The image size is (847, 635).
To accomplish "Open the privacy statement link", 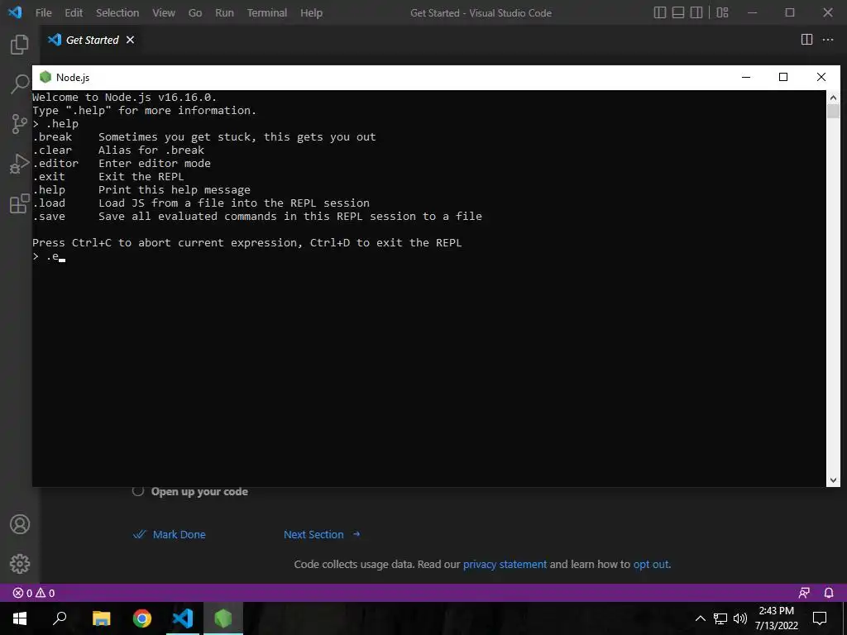I will pos(505,564).
